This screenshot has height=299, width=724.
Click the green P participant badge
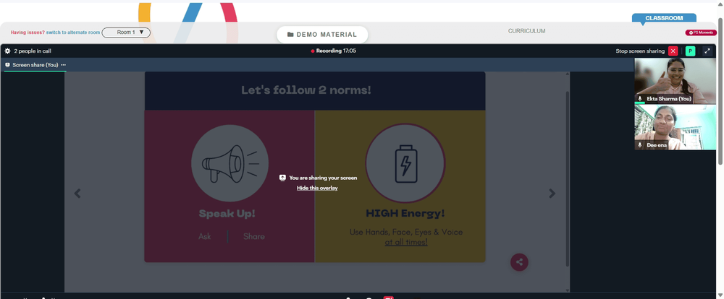(x=690, y=51)
